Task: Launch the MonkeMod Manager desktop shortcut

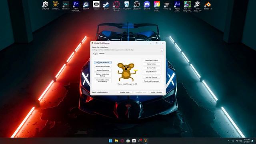Action: point(56,5)
